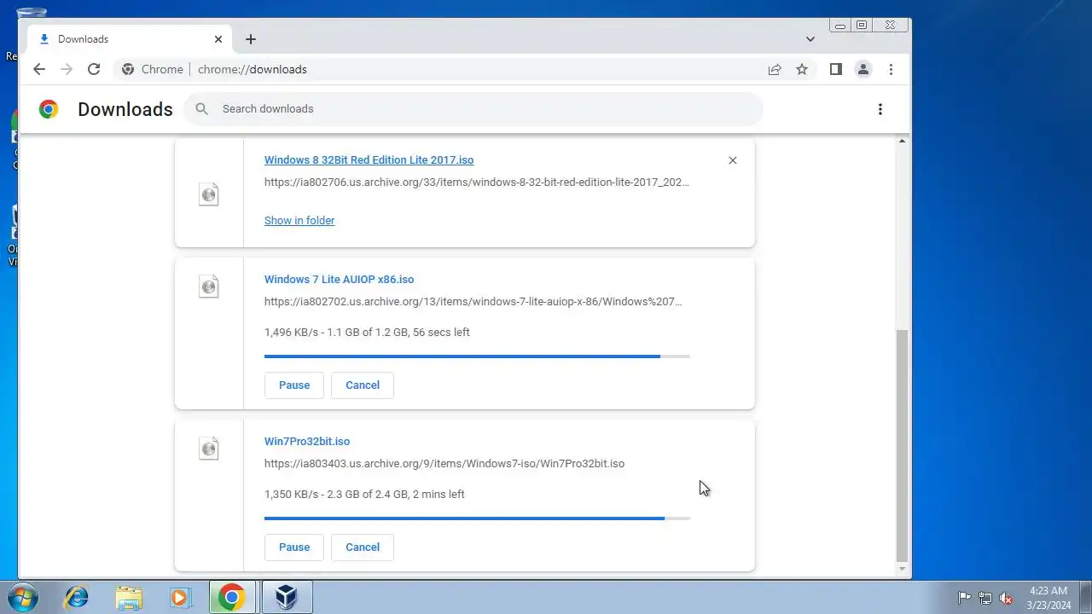Click the muted volume tray icon
Viewport: 1092px width, 614px height.
(1006, 598)
